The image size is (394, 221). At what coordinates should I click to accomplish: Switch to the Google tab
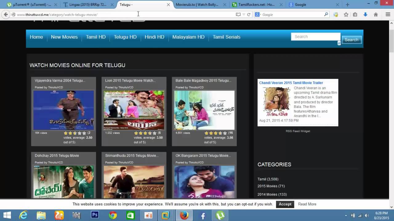[314, 5]
